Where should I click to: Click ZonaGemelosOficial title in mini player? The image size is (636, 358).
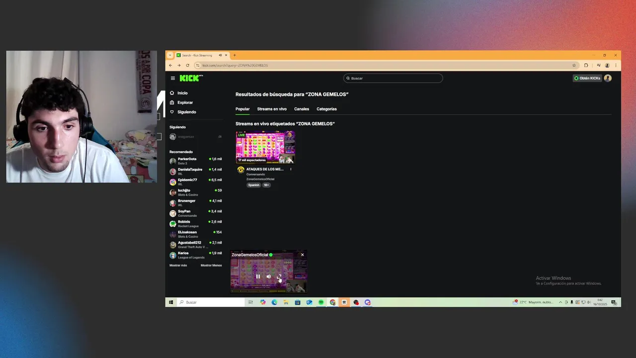click(x=249, y=255)
